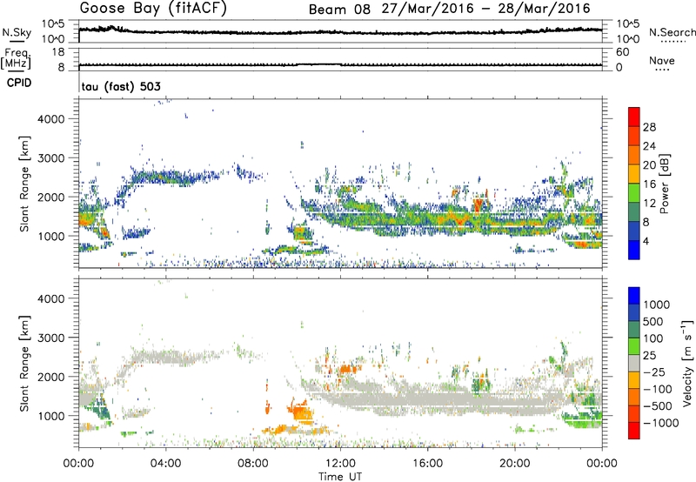
Task: Pick the red top segment of the Power colorbar
Action: (634, 117)
